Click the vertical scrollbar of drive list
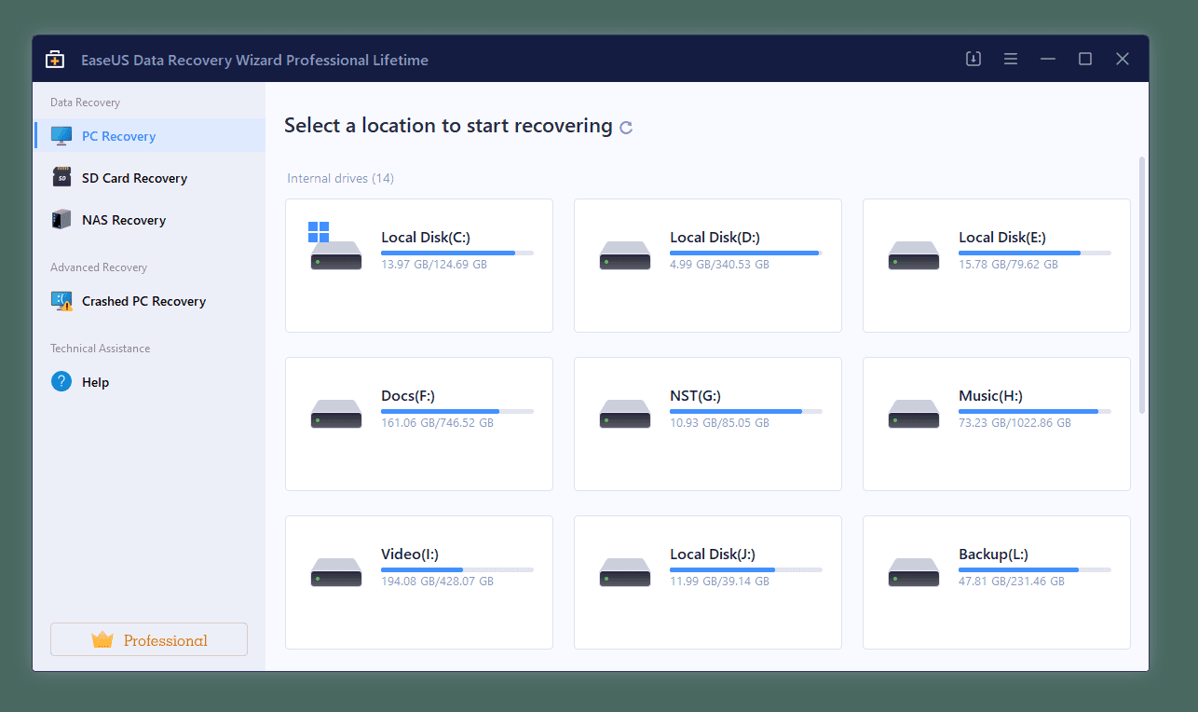The width and height of the screenshot is (1198, 712). pyautogui.click(x=1142, y=284)
